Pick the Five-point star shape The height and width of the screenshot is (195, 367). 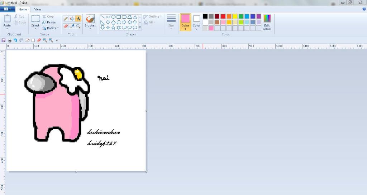pyautogui.click(x=113, y=28)
